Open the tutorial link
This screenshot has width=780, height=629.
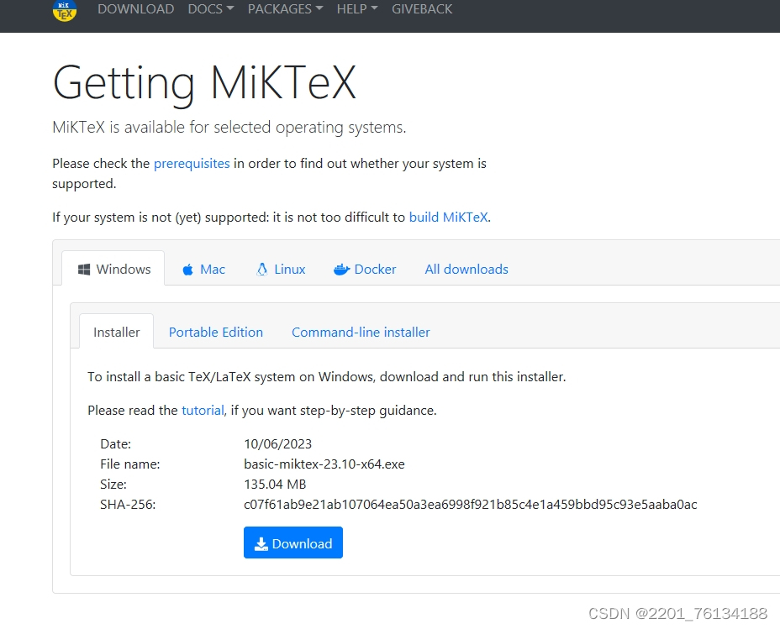coord(203,411)
